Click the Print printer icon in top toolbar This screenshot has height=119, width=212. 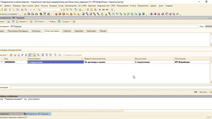tap(22, 10)
